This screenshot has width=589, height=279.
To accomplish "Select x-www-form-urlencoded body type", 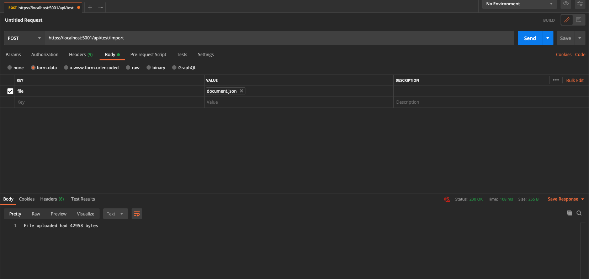I will 91,67.
